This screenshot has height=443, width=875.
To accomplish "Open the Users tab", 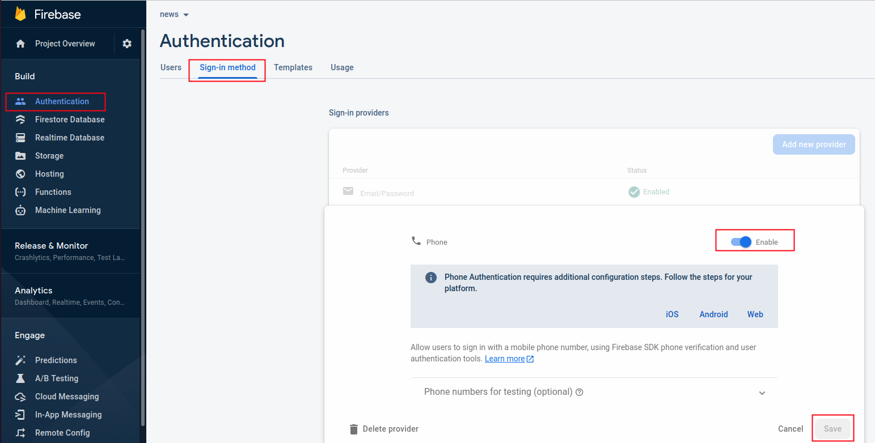I will (x=171, y=67).
